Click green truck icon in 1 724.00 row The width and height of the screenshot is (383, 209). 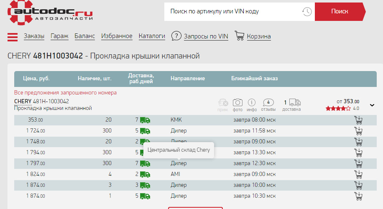pyautogui.click(x=145, y=131)
